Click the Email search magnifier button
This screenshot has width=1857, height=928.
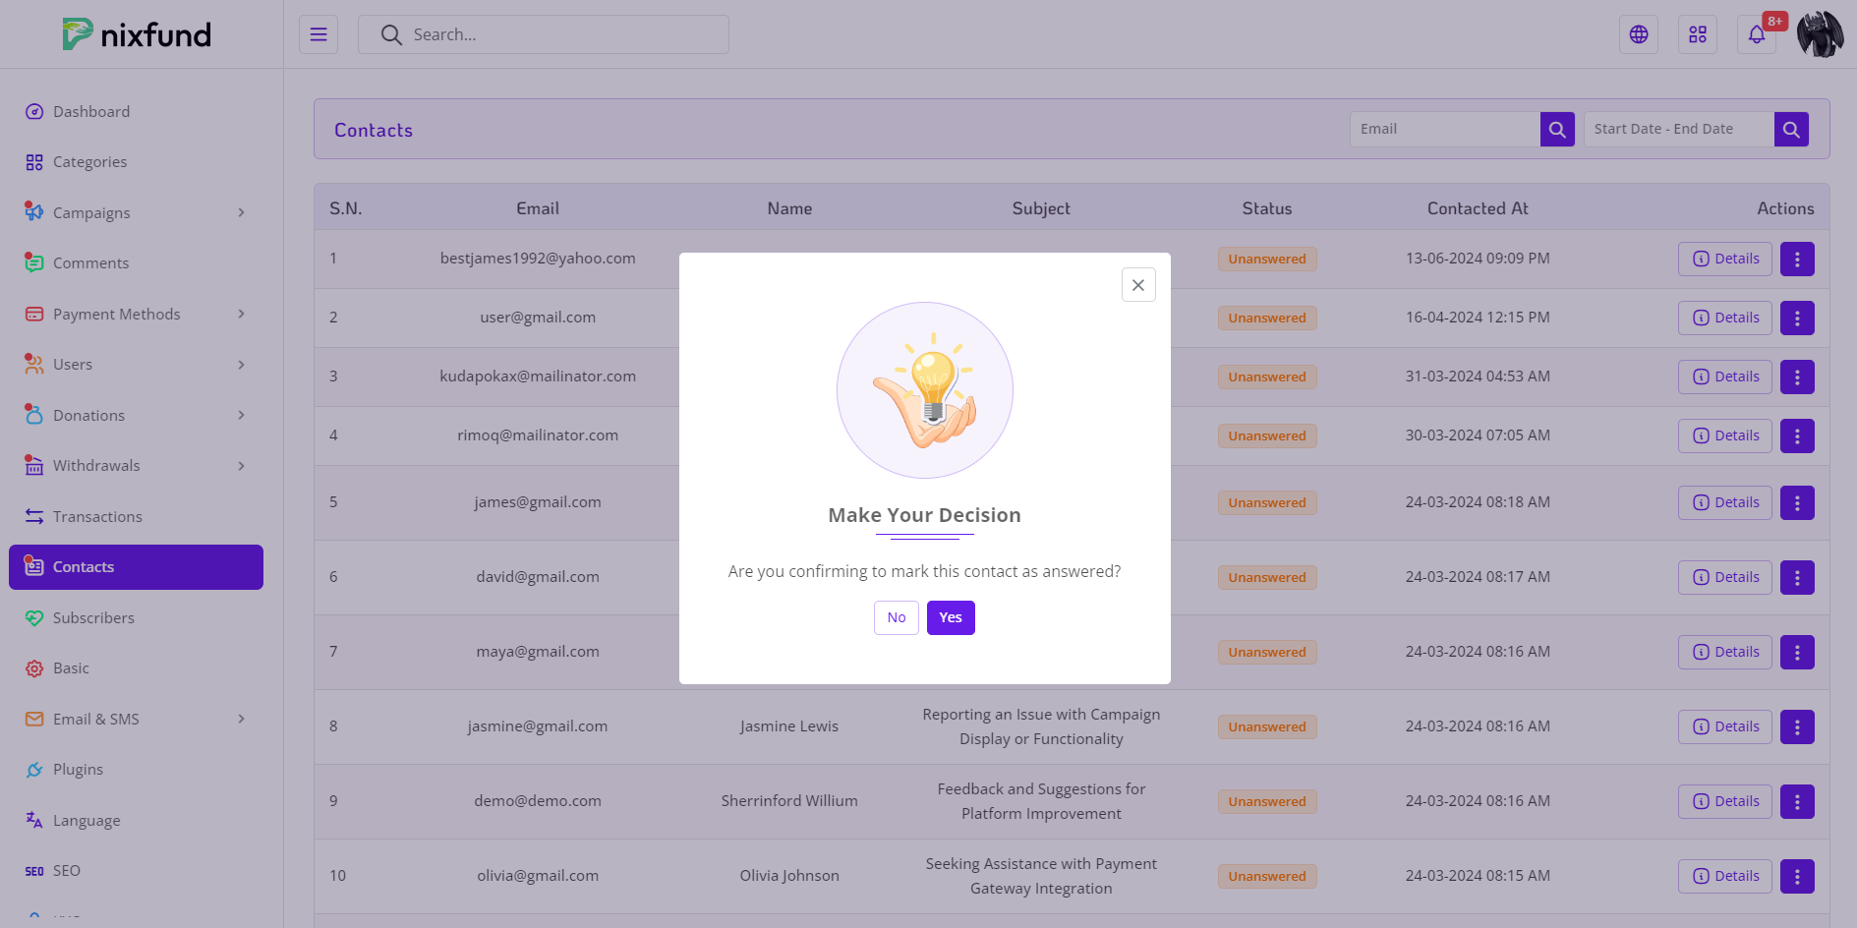(1556, 129)
